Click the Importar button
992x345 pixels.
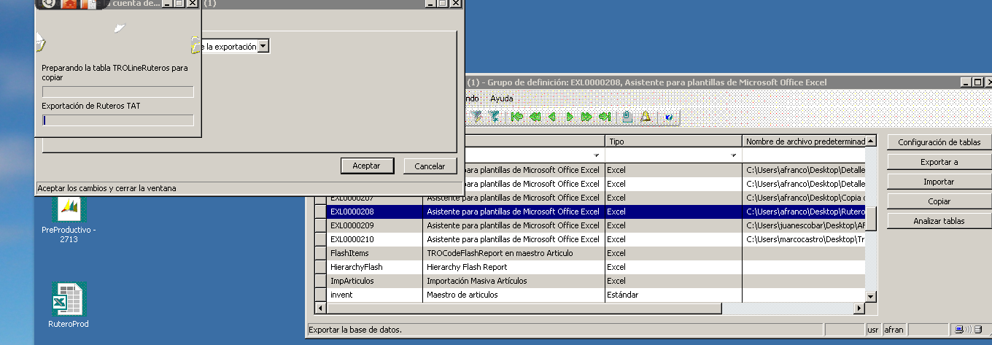click(x=939, y=182)
